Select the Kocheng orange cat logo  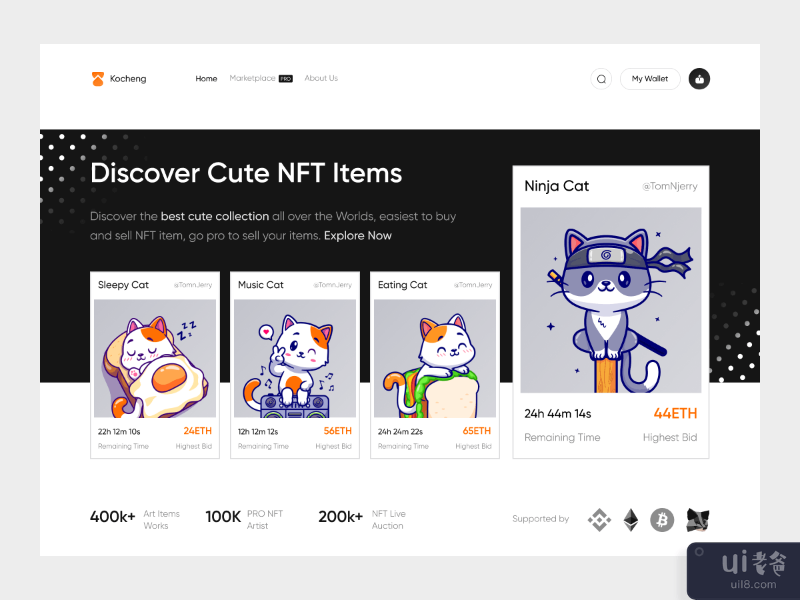tap(97, 78)
